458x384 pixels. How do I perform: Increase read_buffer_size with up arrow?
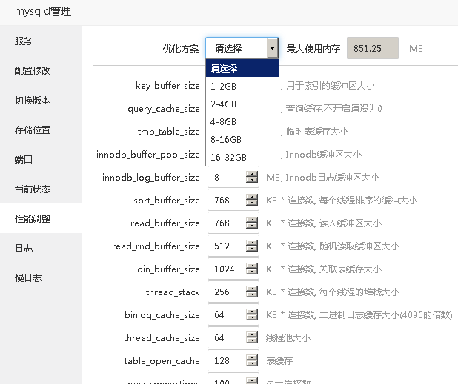pos(252,220)
